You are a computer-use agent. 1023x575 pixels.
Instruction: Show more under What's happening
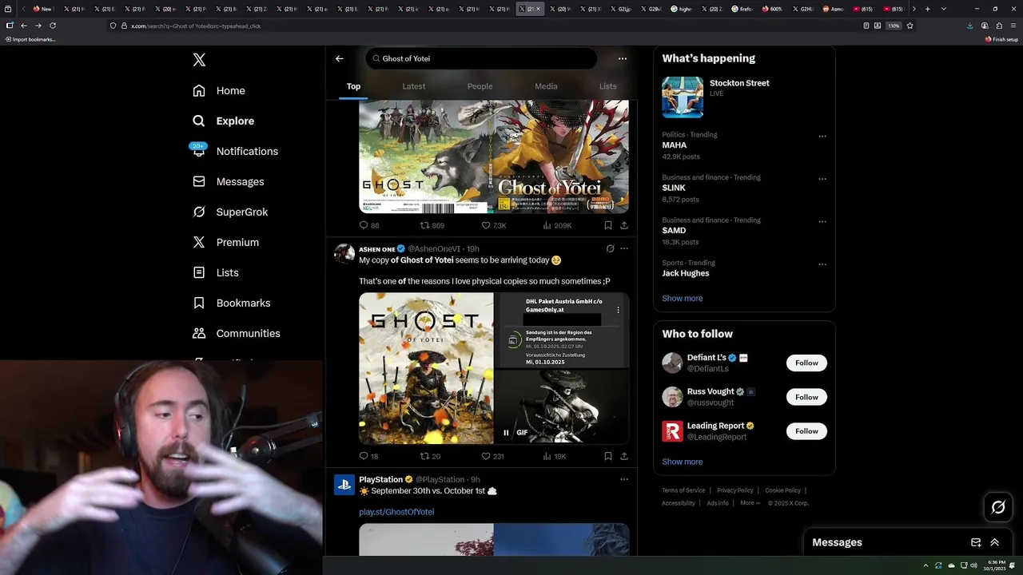[x=683, y=299]
